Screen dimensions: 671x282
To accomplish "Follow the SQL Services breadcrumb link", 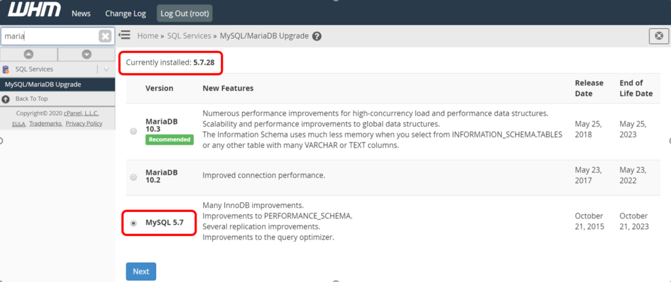I will 188,36.
